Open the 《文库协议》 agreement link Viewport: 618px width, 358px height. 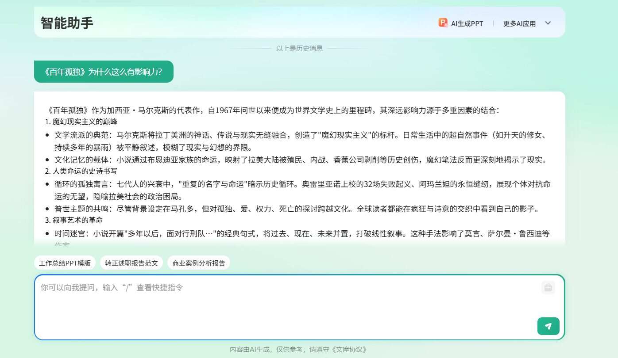(x=350, y=349)
